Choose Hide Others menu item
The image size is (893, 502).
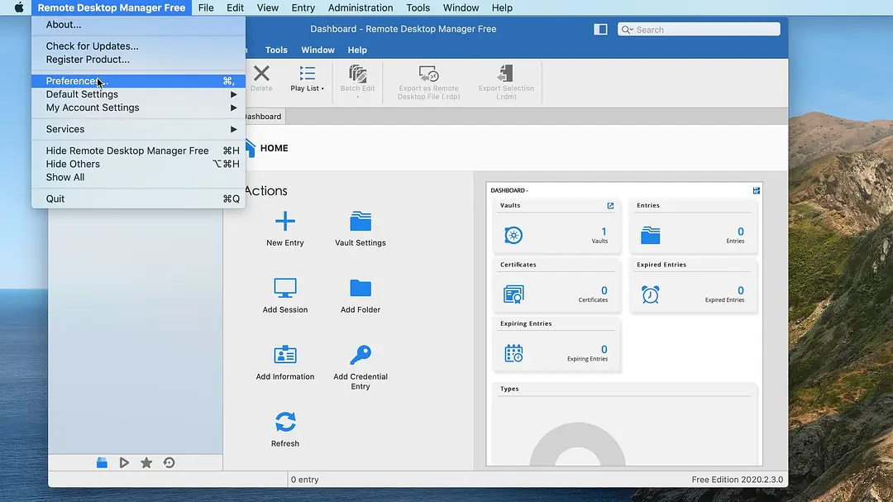pos(138,164)
